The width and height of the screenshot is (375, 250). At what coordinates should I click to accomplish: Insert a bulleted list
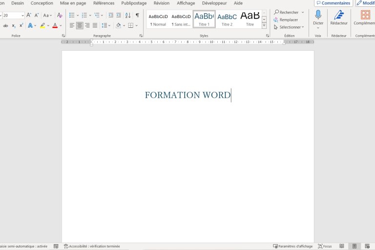point(72,15)
